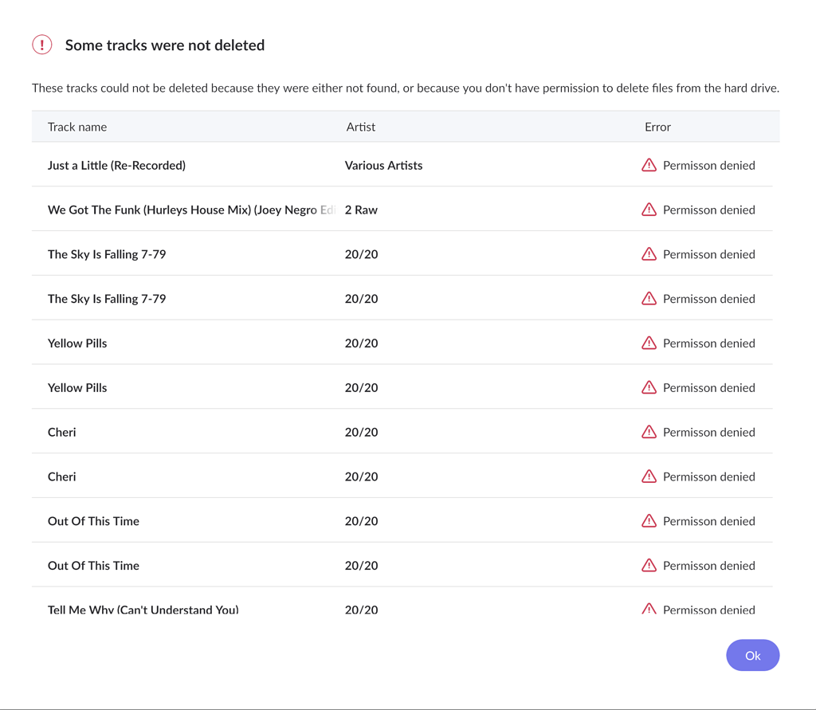Click warning icon for Tell Me Why error
This screenshot has width=816, height=710.
click(x=649, y=609)
